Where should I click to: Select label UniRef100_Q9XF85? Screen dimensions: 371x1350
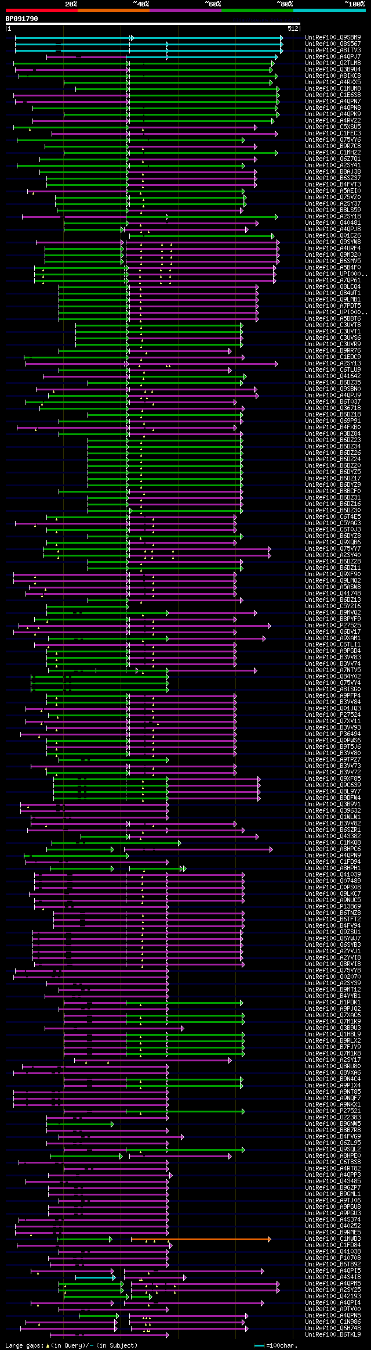333,779
